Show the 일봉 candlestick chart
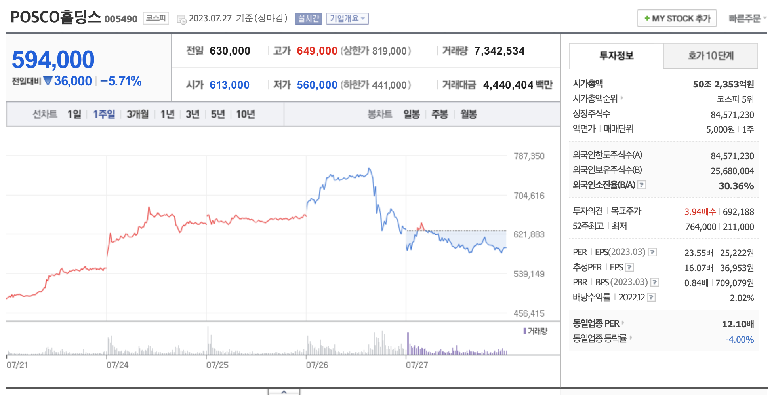The height and width of the screenshot is (395, 774). coord(412,114)
